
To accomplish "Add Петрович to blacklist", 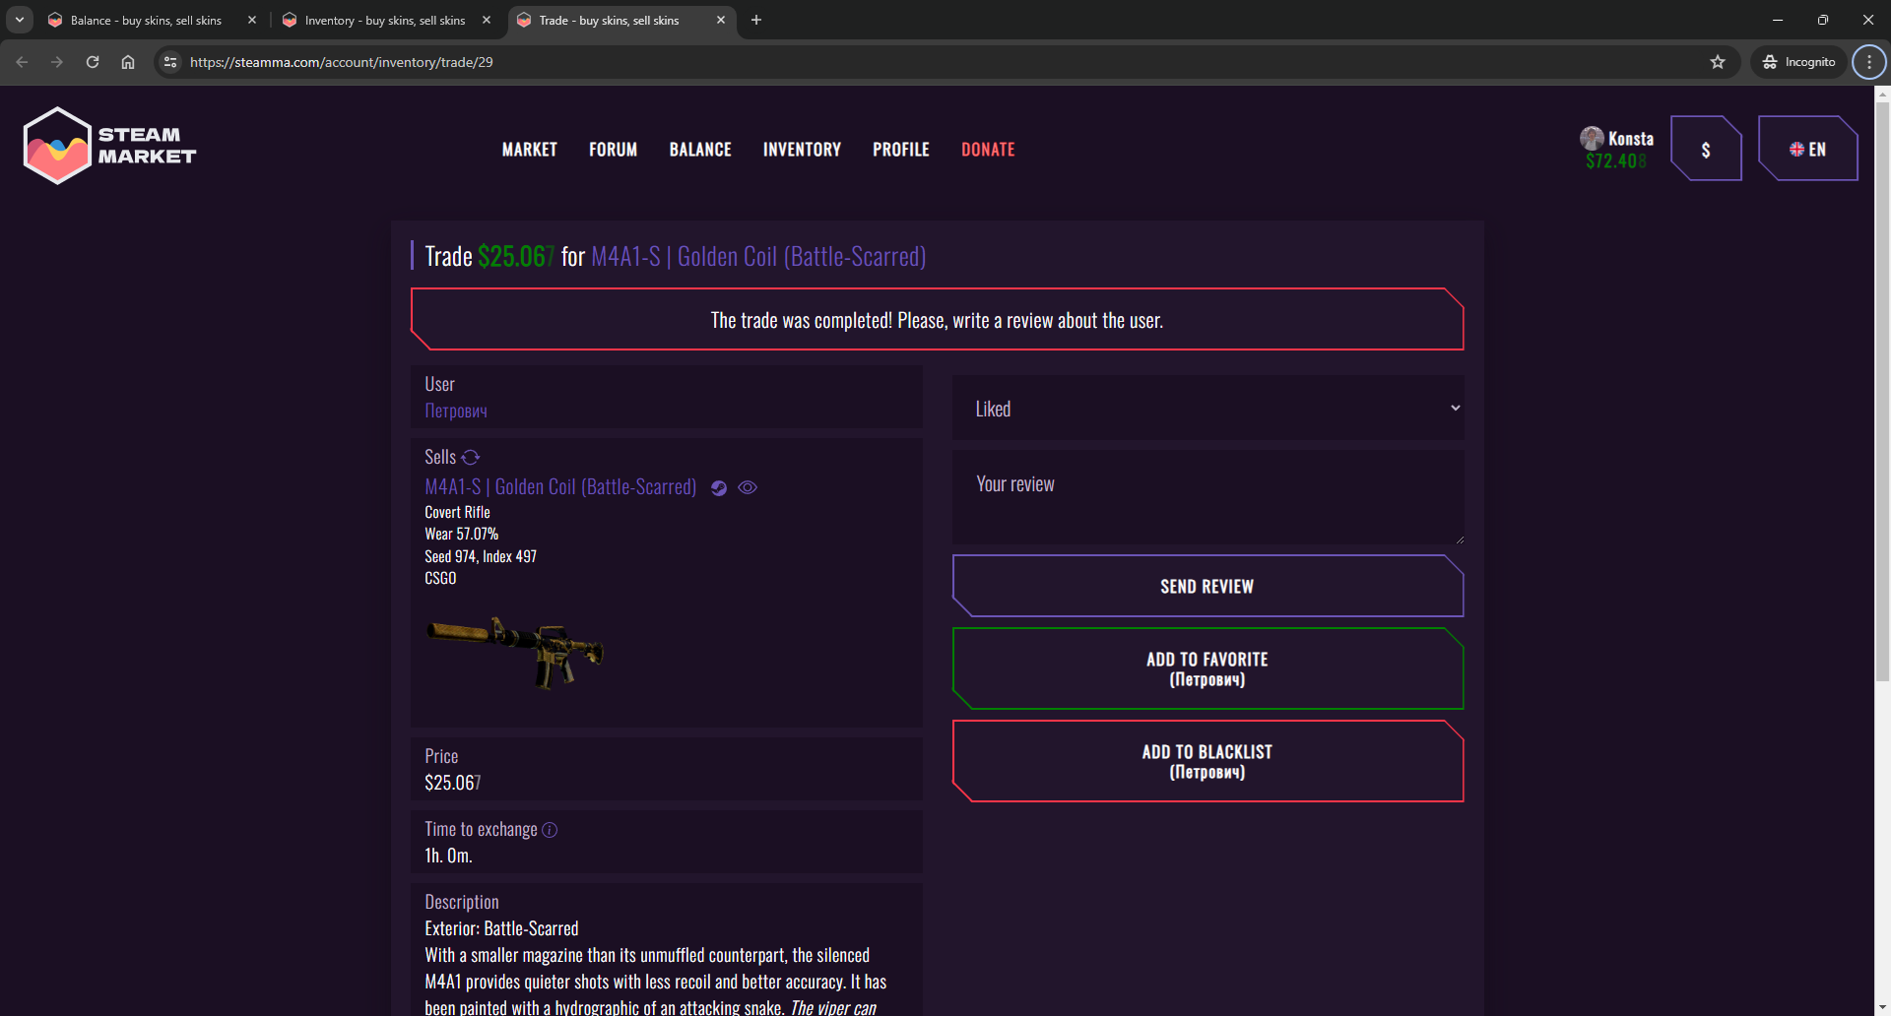I will coord(1207,761).
